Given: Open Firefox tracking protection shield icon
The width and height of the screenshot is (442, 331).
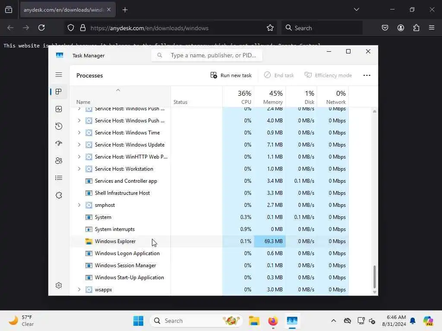Looking at the screenshot, I should [x=71, y=28].
